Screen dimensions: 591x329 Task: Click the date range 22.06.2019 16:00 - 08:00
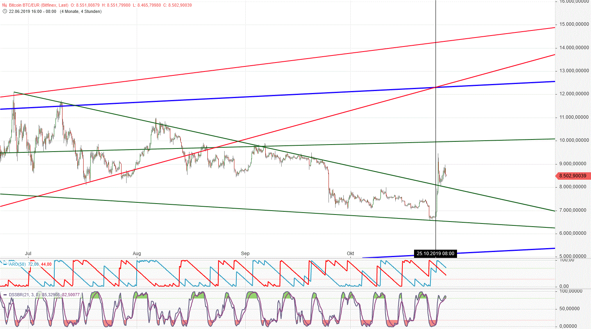[x=32, y=11]
